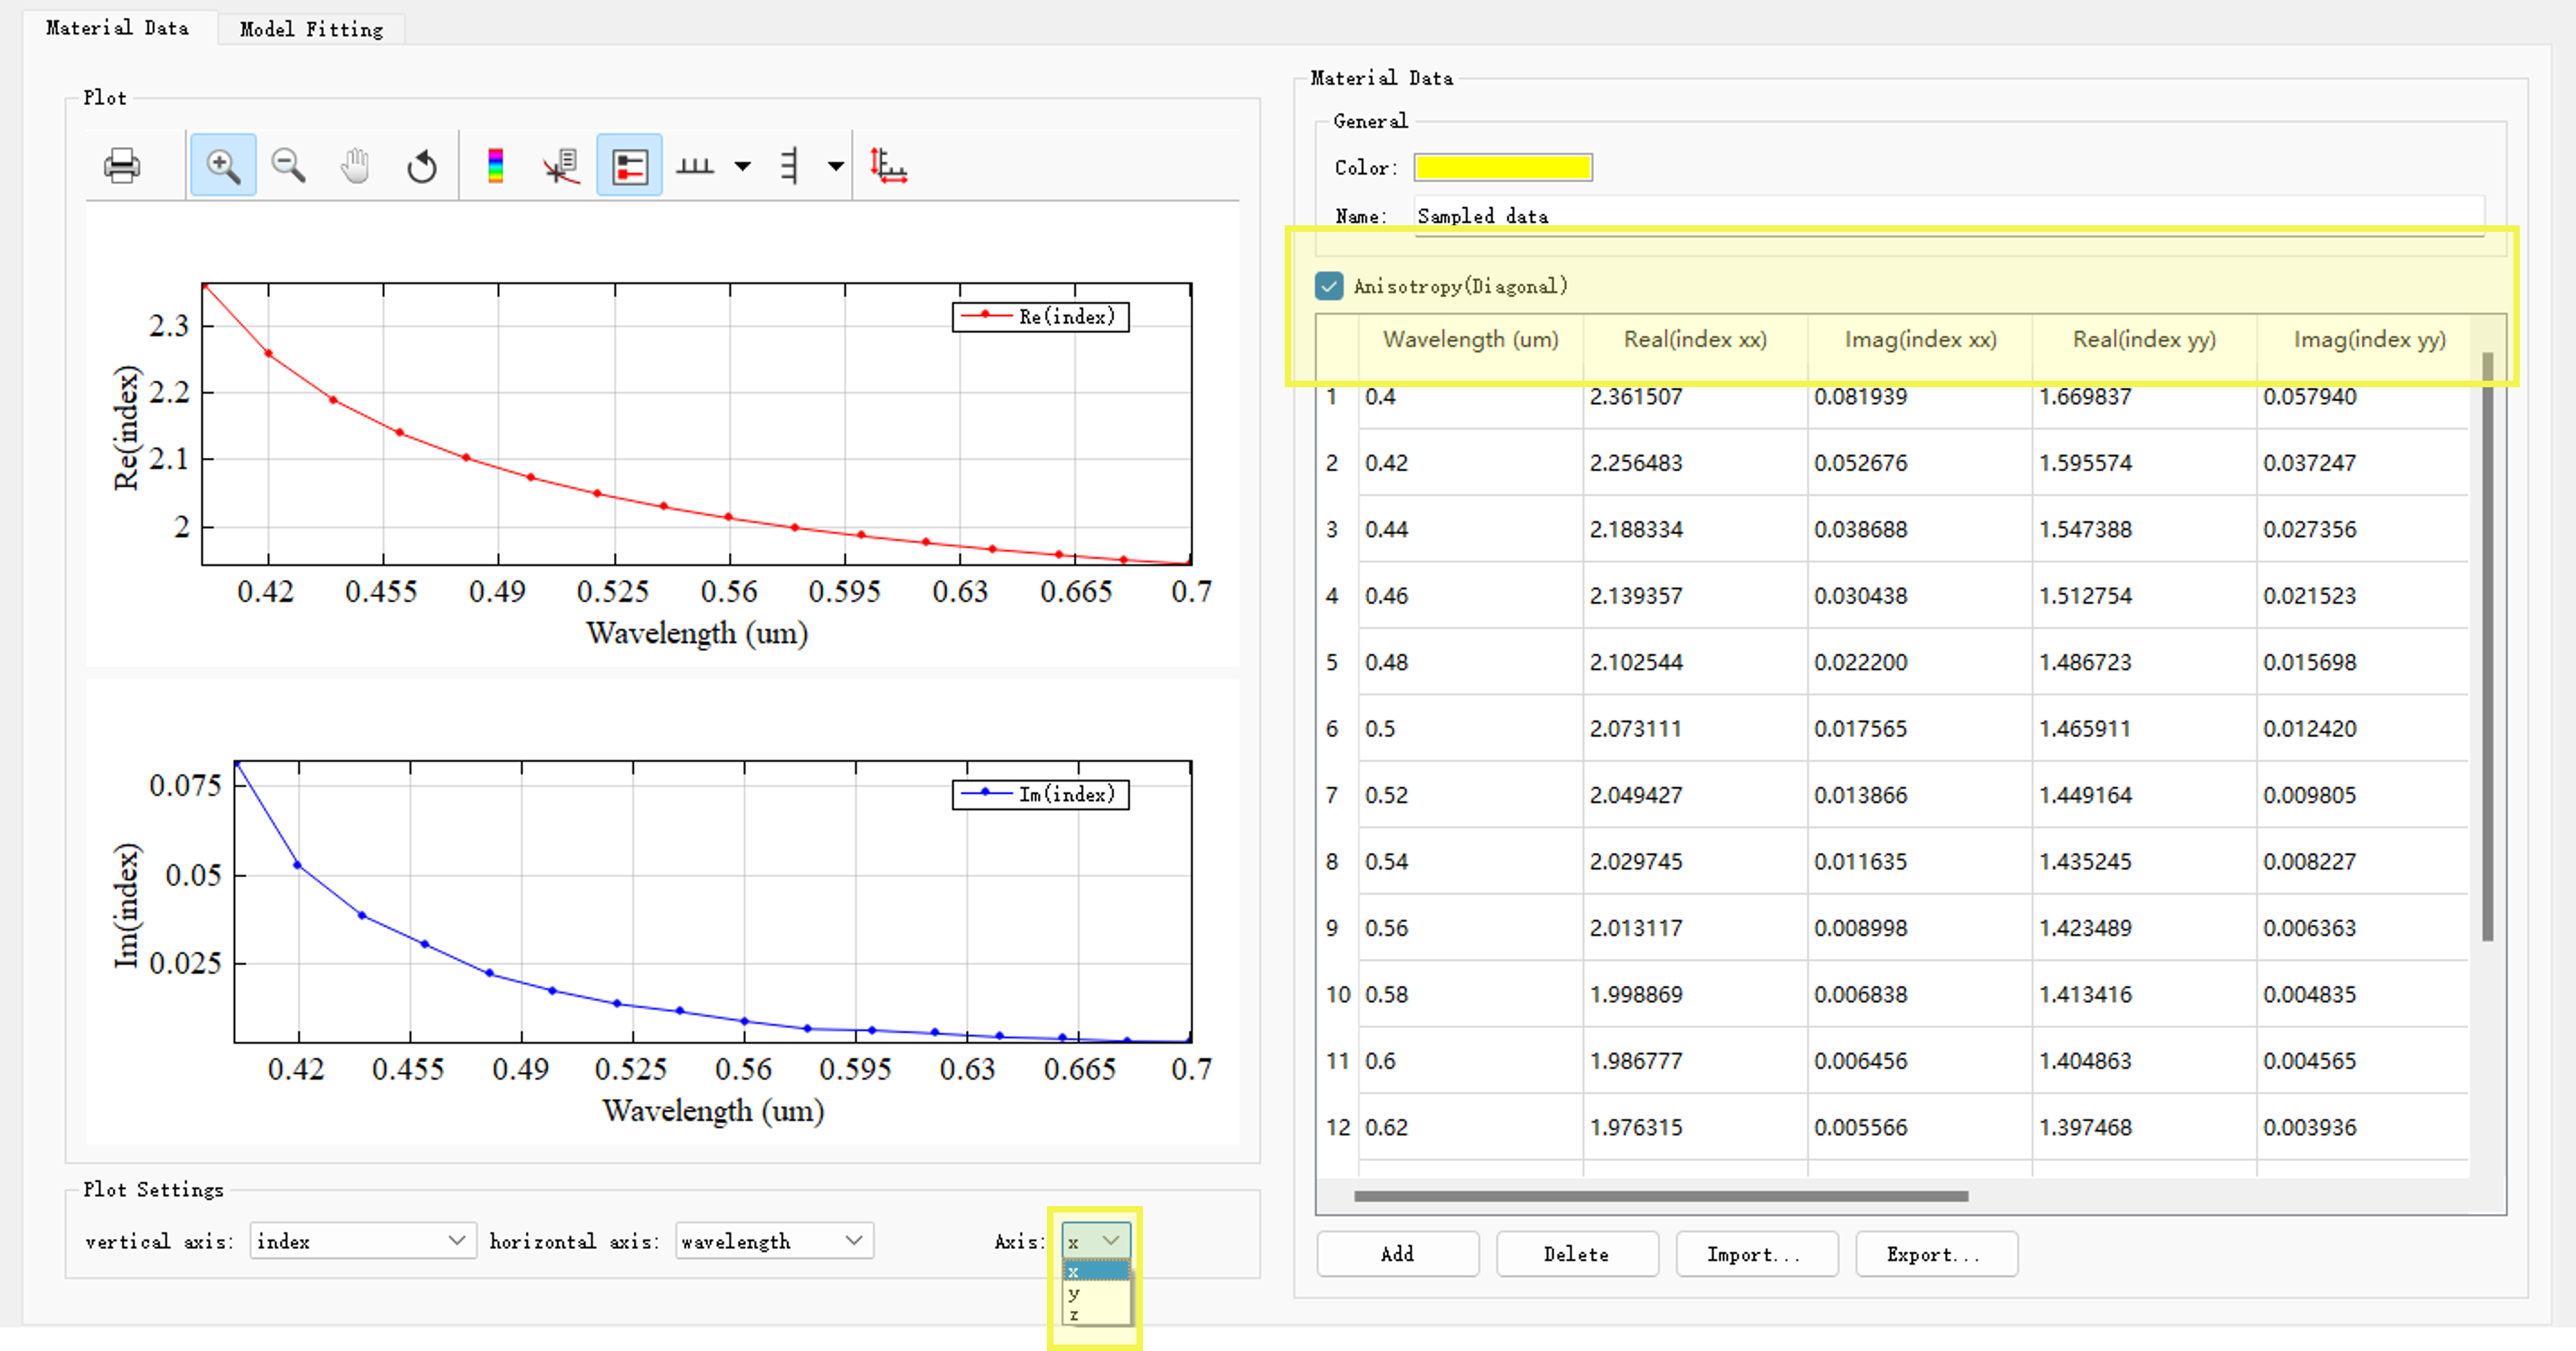Select row header 12 in the table
The width and height of the screenshot is (2576, 1351).
(x=1337, y=1127)
